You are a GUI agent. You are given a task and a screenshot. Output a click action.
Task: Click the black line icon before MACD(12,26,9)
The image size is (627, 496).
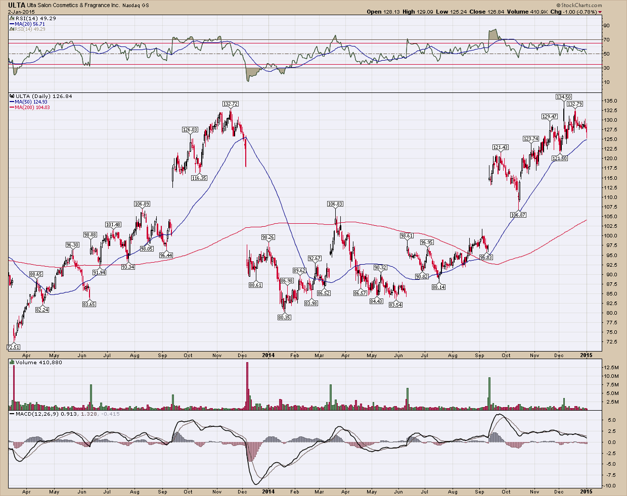coord(12,414)
